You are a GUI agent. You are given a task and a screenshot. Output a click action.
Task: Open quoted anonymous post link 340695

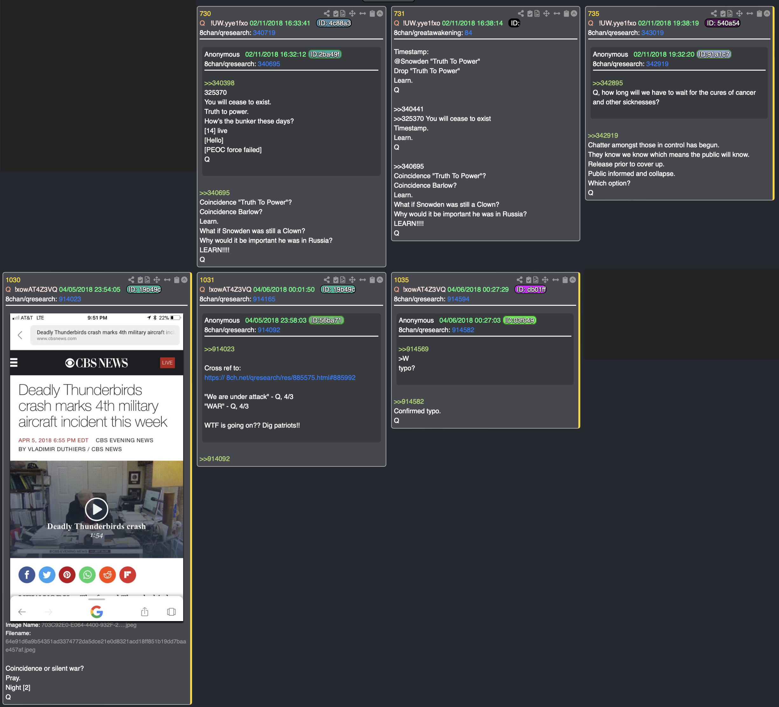pos(269,64)
